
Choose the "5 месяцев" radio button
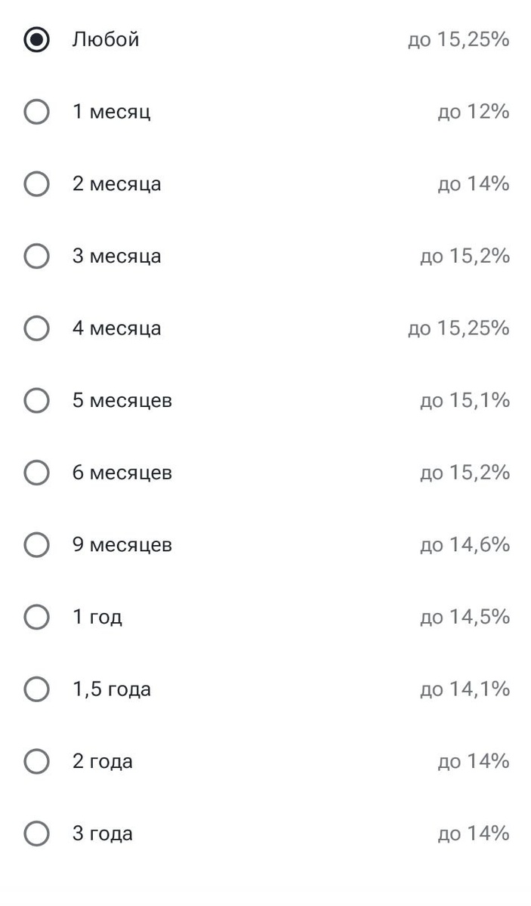pyautogui.click(x=36, y=401)
